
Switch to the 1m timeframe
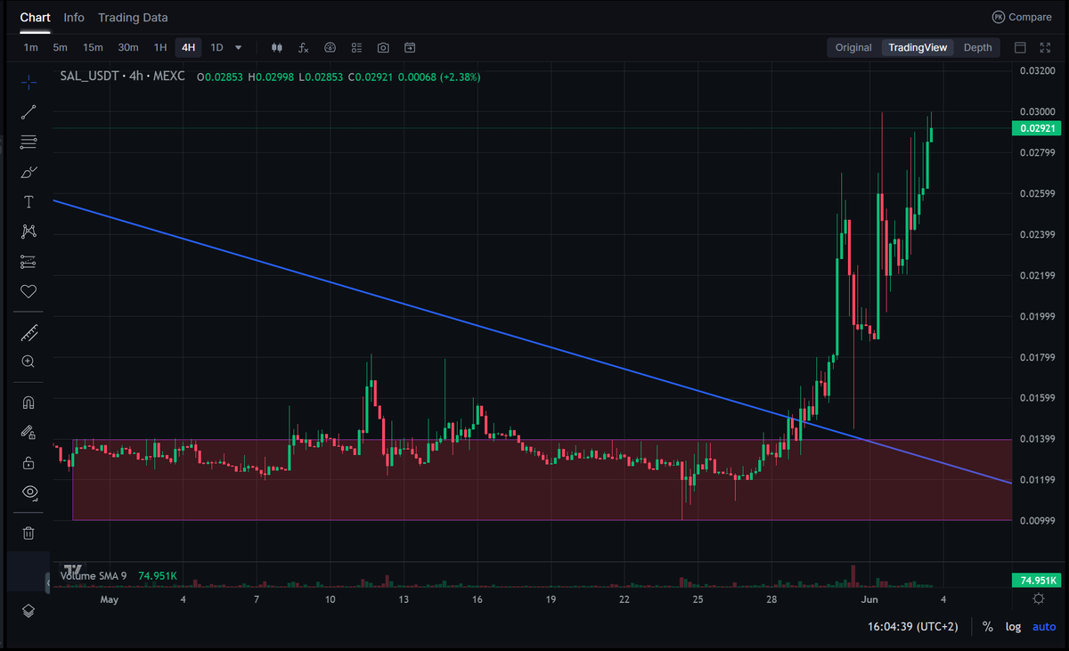coord(31,47)
